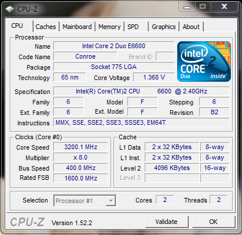
Task: Click the Core Speed value field
Action: [x=80, y=147]
